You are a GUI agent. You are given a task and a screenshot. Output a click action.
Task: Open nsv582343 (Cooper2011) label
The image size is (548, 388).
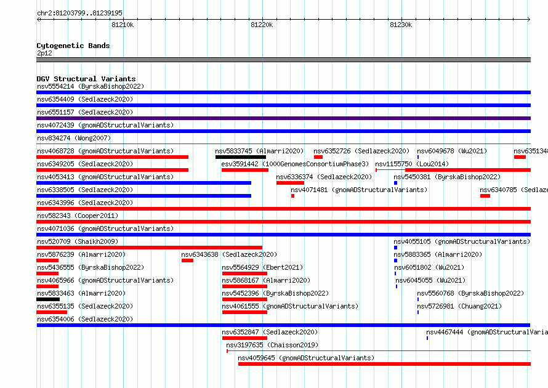(x=78, y=216)
